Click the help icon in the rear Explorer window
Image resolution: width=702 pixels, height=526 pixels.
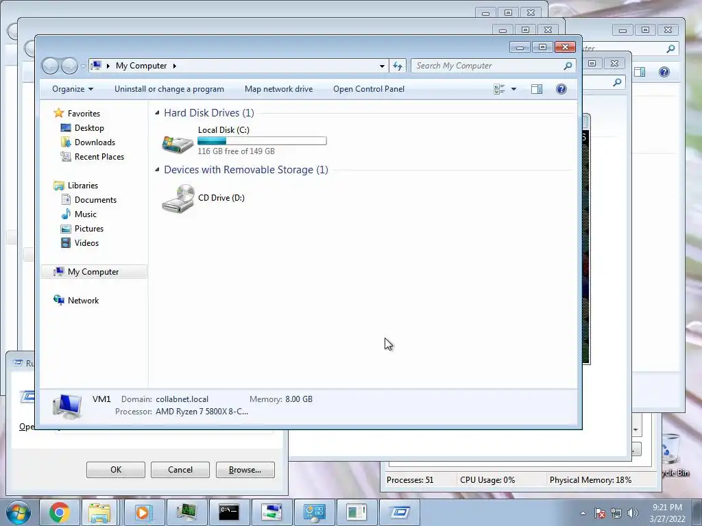(x=664, y=71)
